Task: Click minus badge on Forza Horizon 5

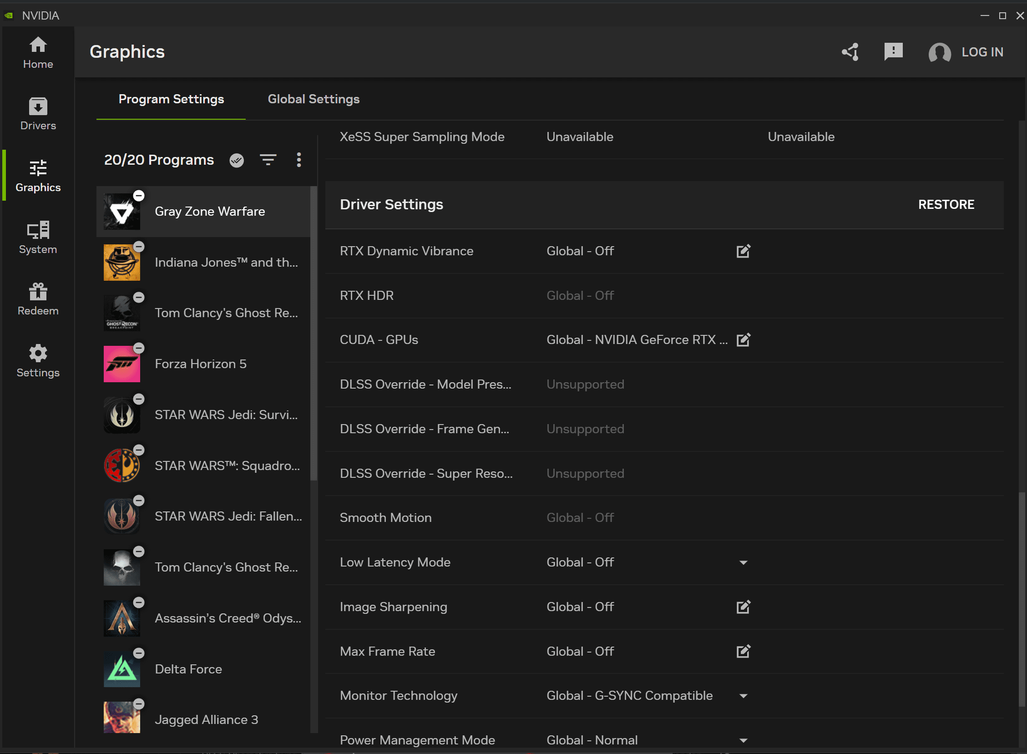Action: [x=139, y=348]
